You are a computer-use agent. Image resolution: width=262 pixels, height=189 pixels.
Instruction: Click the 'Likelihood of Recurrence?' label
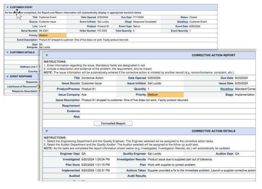[x=22, y=87]
